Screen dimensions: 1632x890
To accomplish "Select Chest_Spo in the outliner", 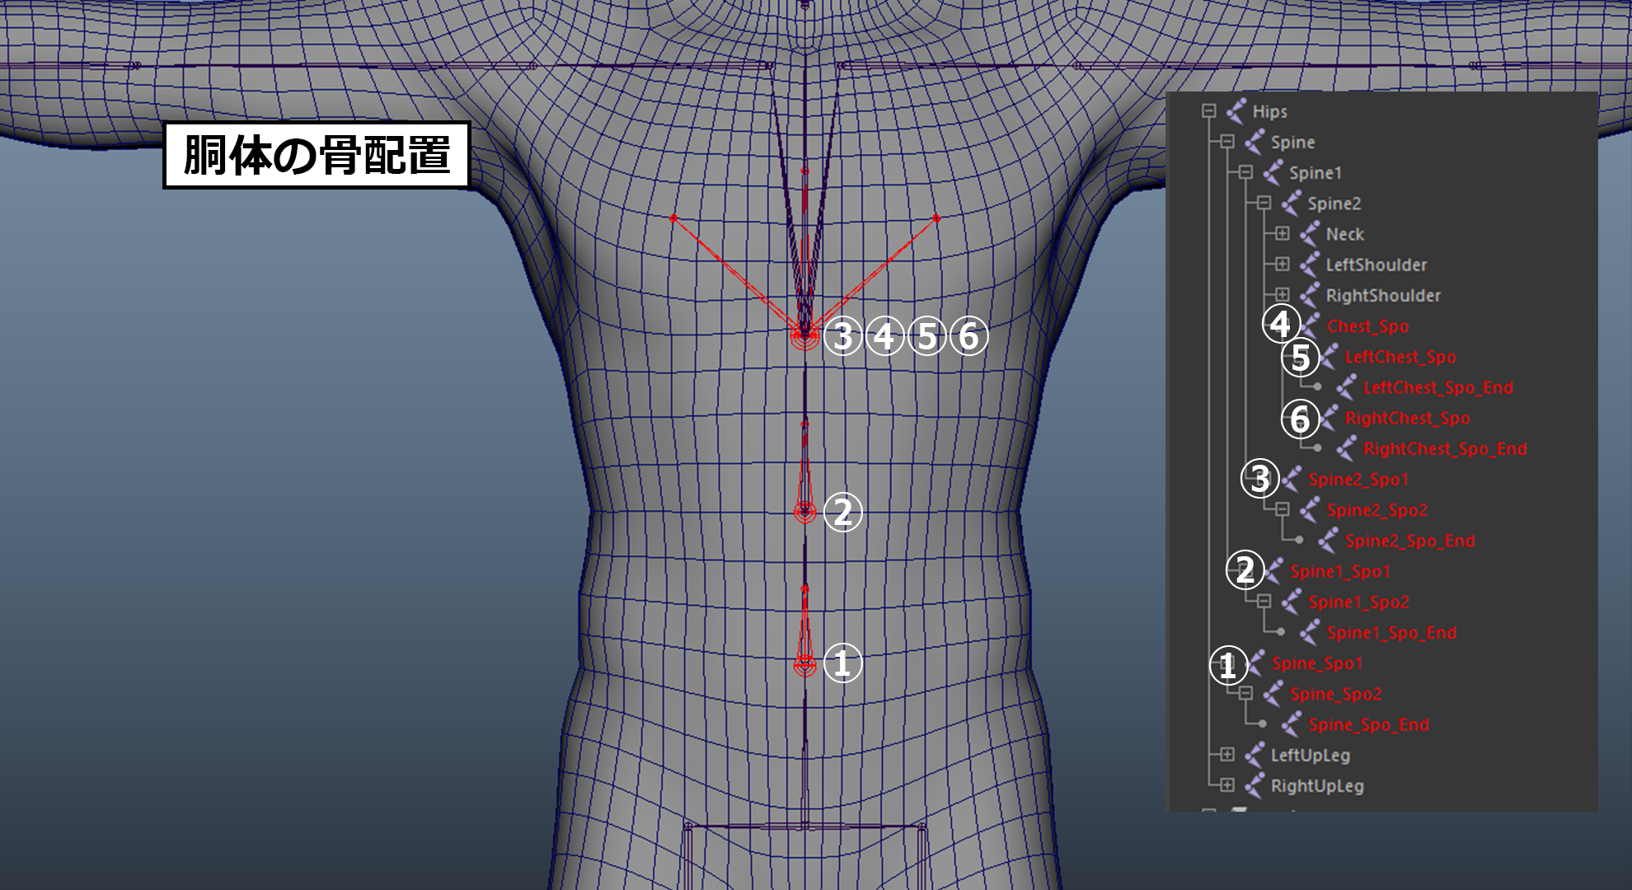I will [1367, 326].
